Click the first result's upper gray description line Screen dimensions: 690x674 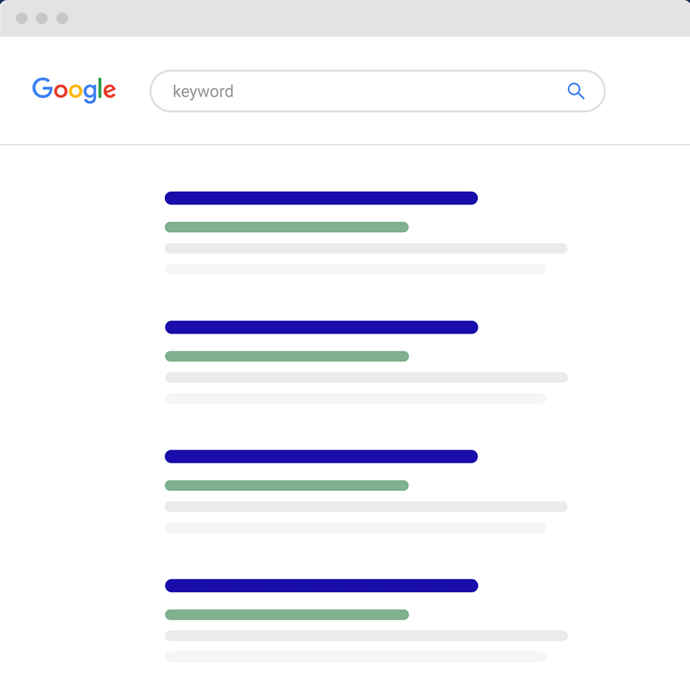(366, 248)
